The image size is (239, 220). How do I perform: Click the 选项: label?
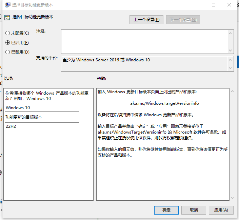8,79
